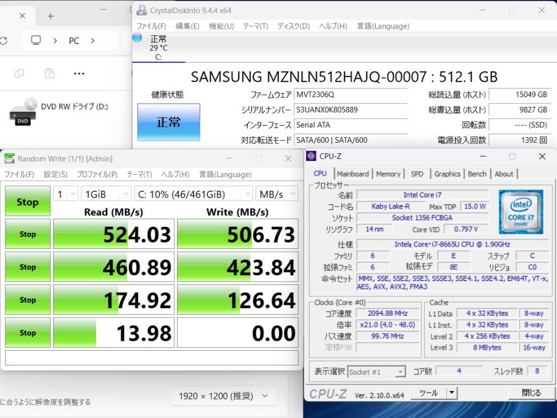Click the refresh icon in Explorer

point(3,41)
